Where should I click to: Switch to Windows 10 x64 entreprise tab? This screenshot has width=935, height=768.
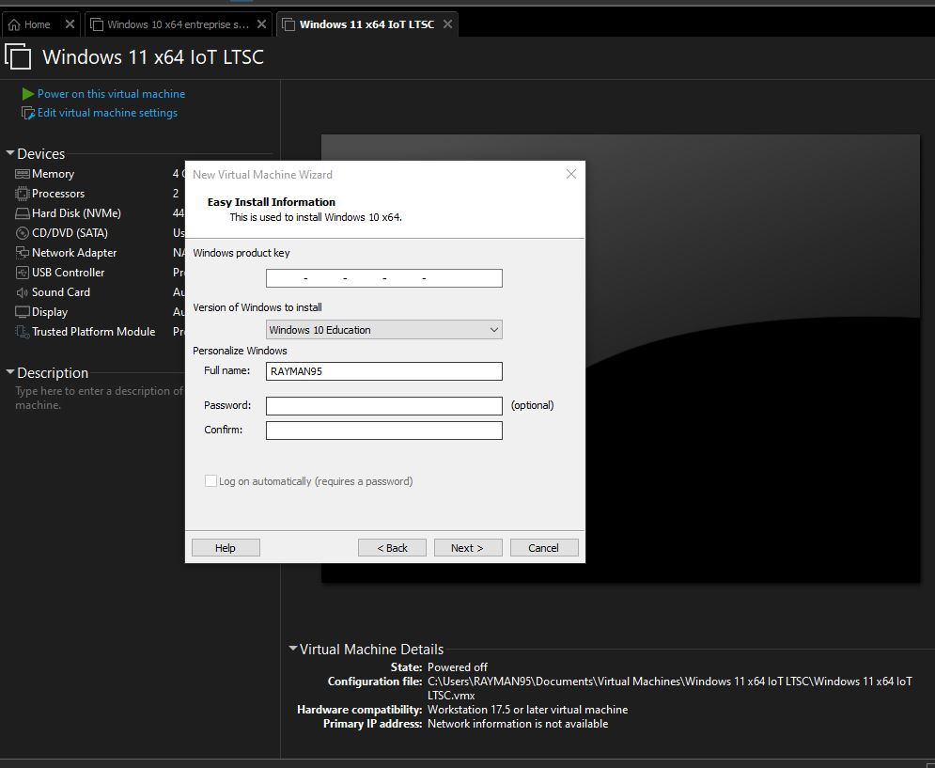click(177, 24)
